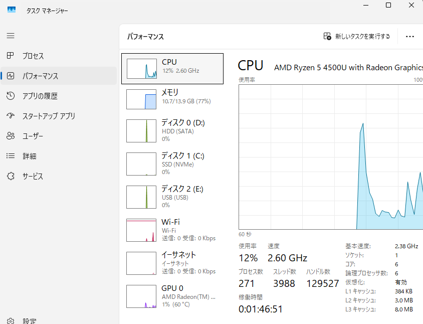Click the スタートアップ アプリ gauge icon
This screenshot has height=324, width=423.
(11, 115)
